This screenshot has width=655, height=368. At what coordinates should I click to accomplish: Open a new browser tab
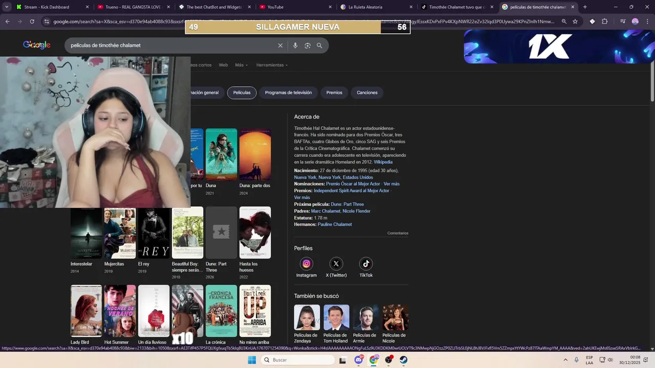click(585, 7)
